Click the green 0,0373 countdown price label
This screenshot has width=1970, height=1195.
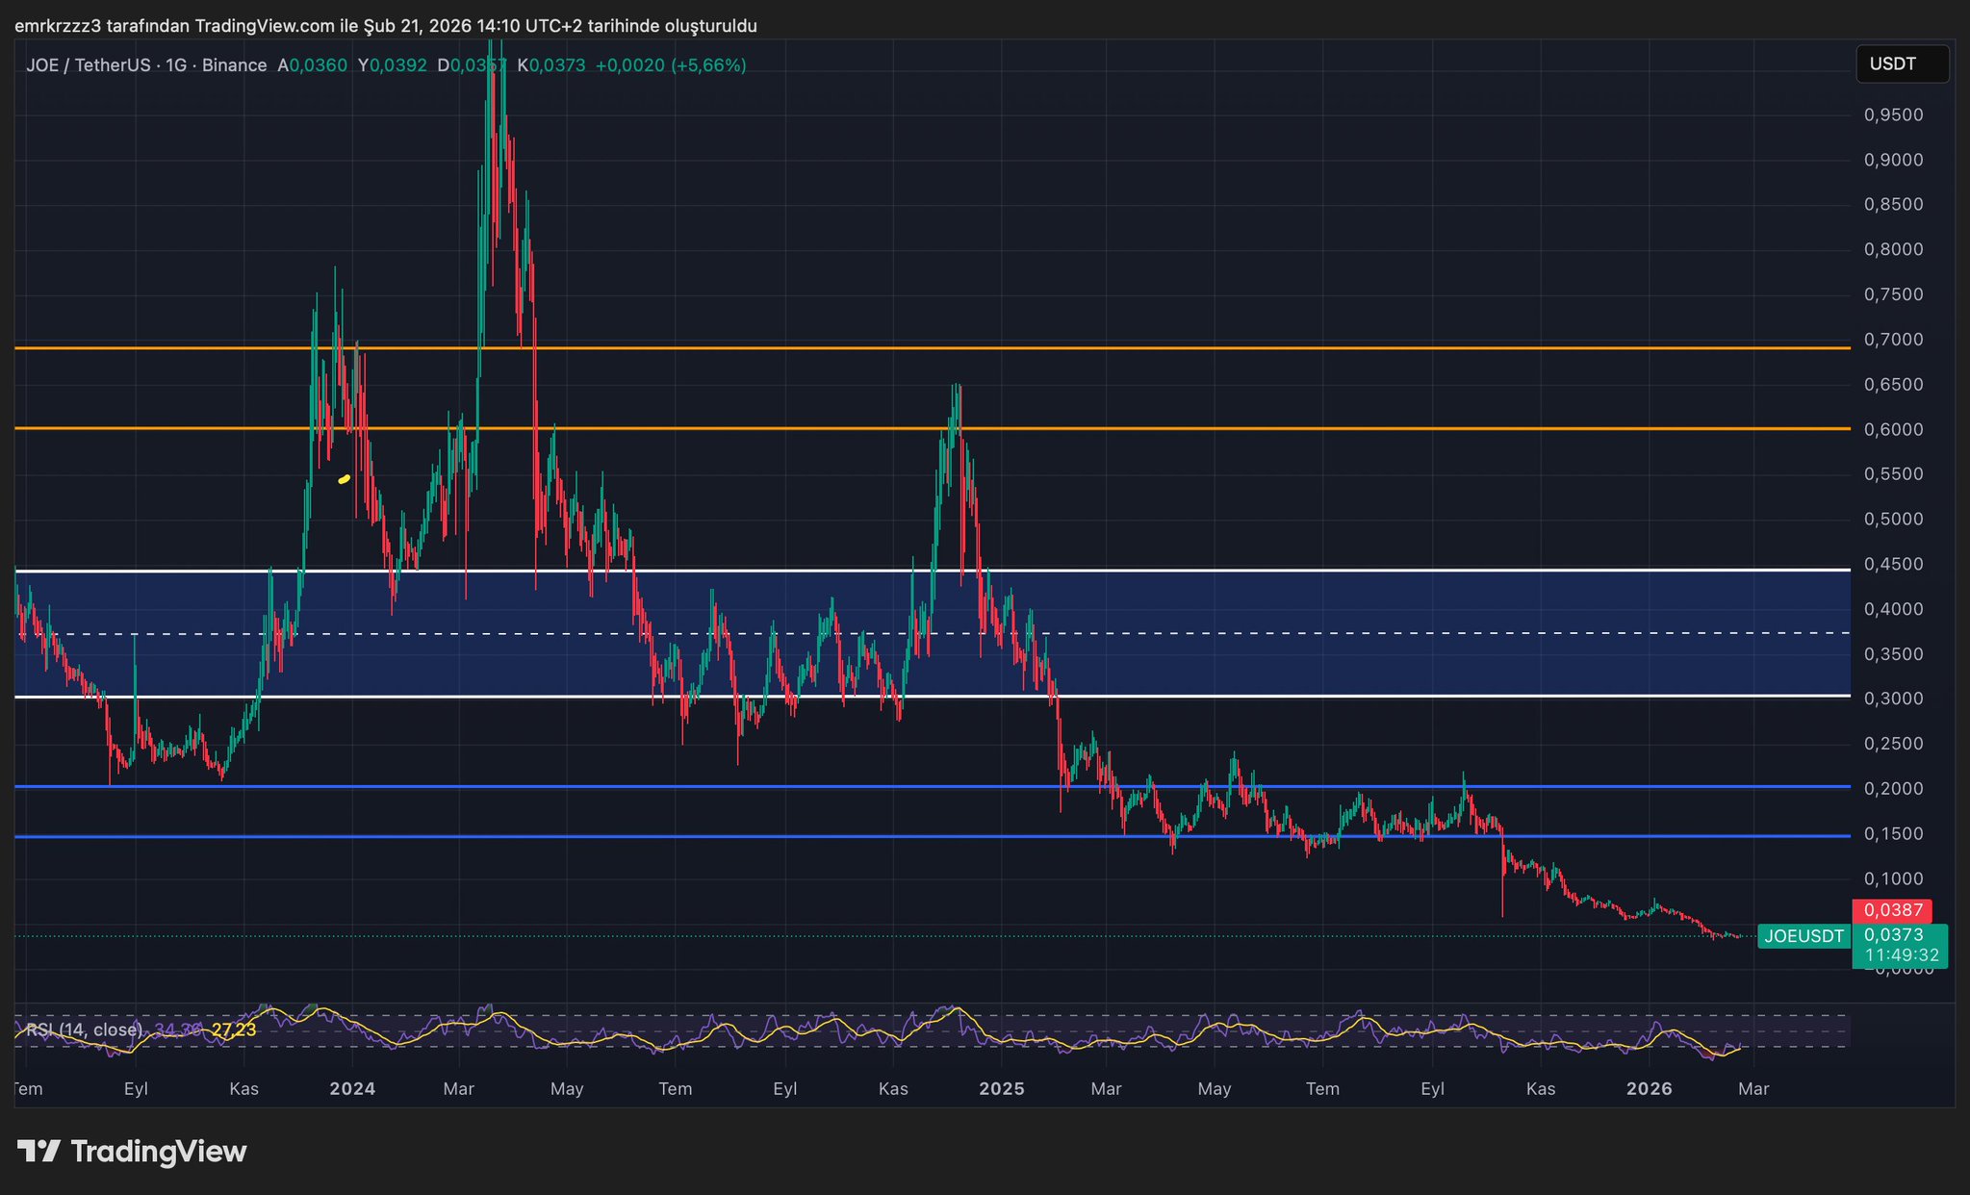[x=1899, y=945]
